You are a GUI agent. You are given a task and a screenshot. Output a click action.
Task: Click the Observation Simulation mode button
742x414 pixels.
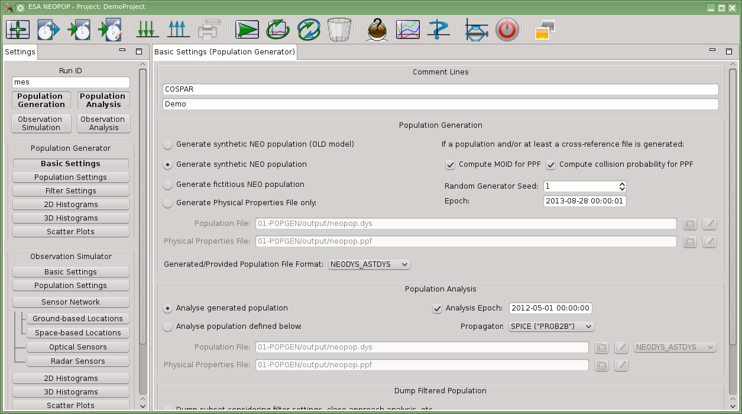click(x=41, y=124)
